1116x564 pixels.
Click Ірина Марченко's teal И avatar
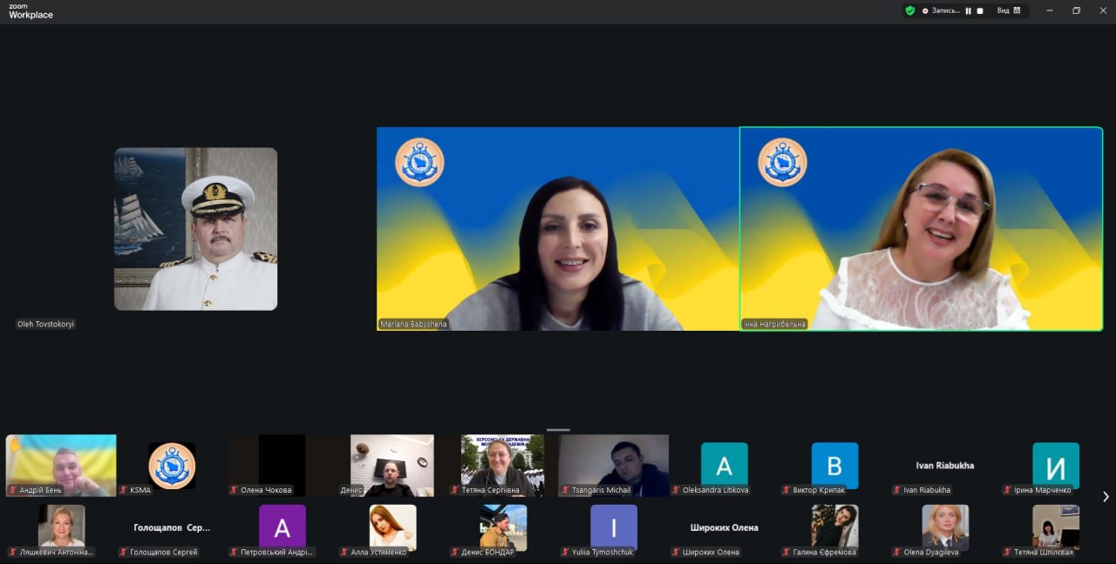tap(1055, 465)
